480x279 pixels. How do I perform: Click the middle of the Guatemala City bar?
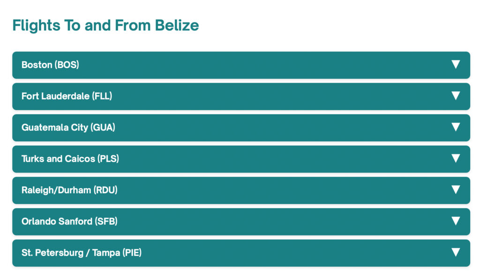[241, 128]
